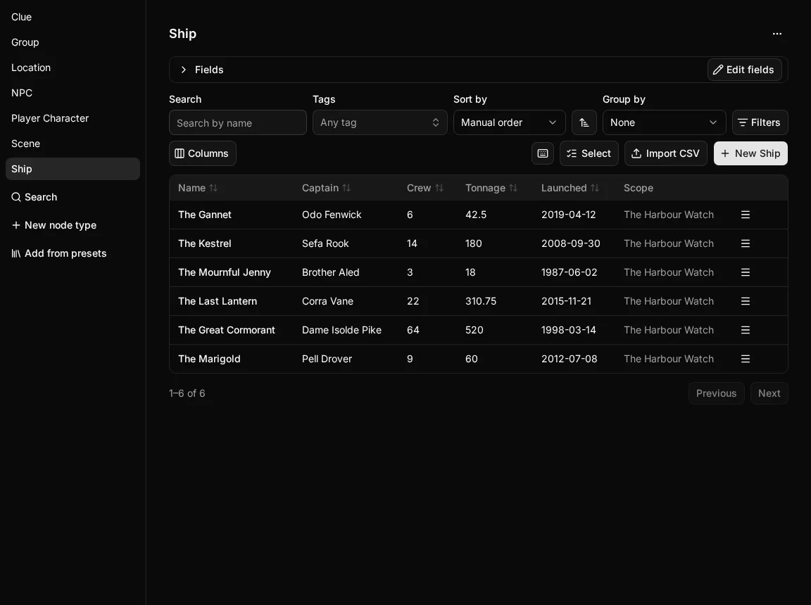The height and width of the screenshot is (605, 811).
Task: Click the Scope column header
Action: 639,188
